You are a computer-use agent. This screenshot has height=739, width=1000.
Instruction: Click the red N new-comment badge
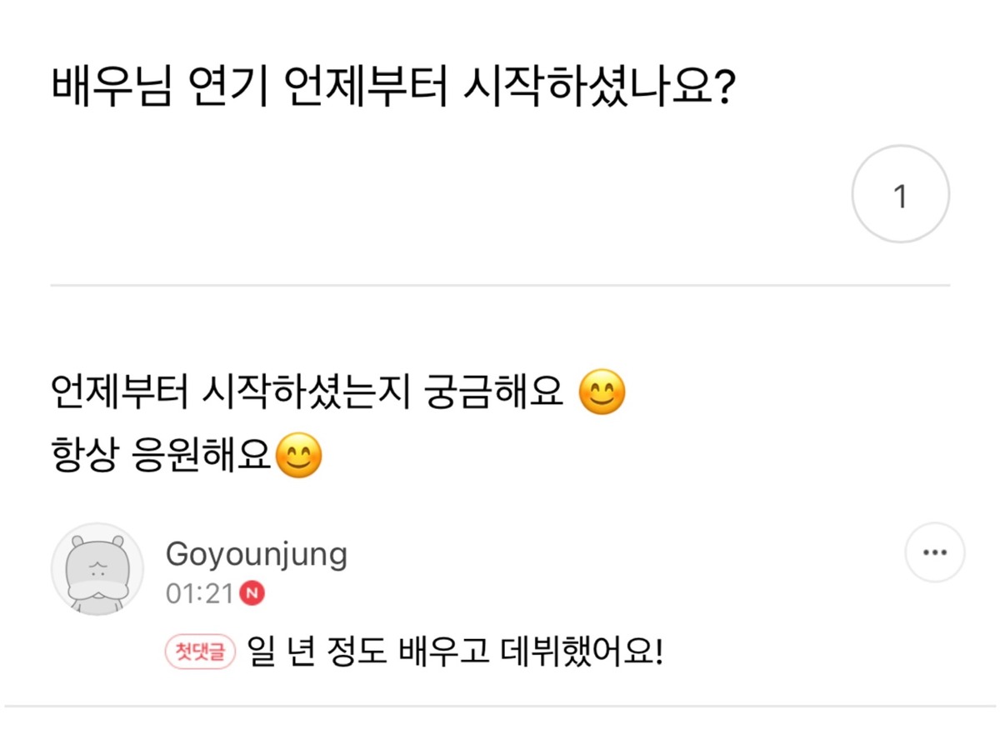(x=252, y=593)
